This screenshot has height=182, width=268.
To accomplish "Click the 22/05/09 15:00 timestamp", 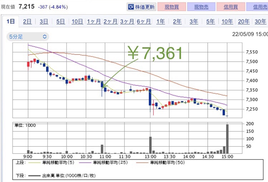I will [x=250, y=34].
